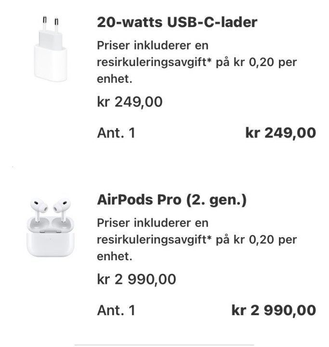The width and height of the screenshot is (329, 347).
Task: Click the left earbud in the AirPods image
Action: click(x=39, y=206)
